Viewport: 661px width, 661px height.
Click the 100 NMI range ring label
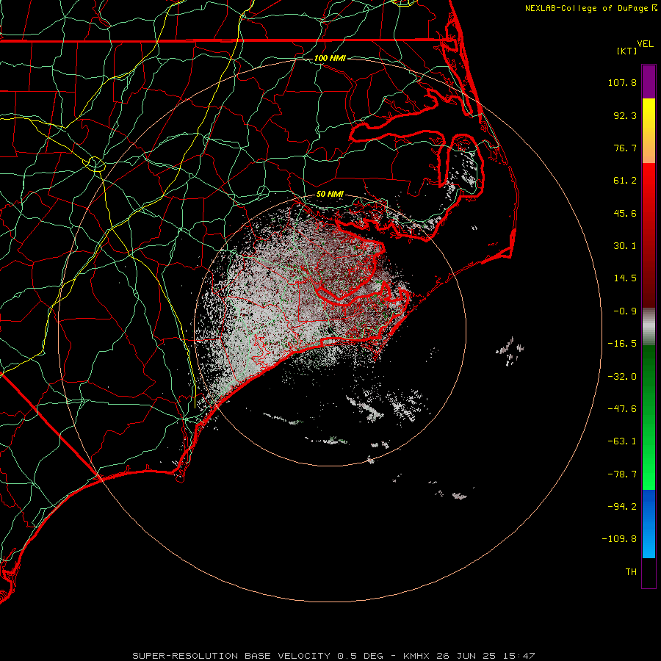click(x=330, y=58)
